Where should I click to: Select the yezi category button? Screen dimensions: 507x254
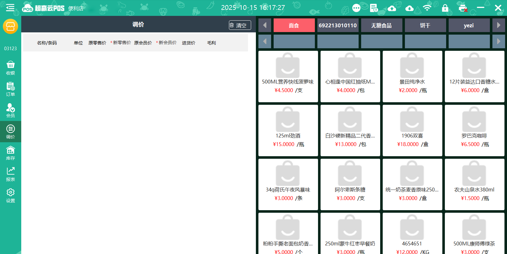pyautogui.click(x=469, y=25)
